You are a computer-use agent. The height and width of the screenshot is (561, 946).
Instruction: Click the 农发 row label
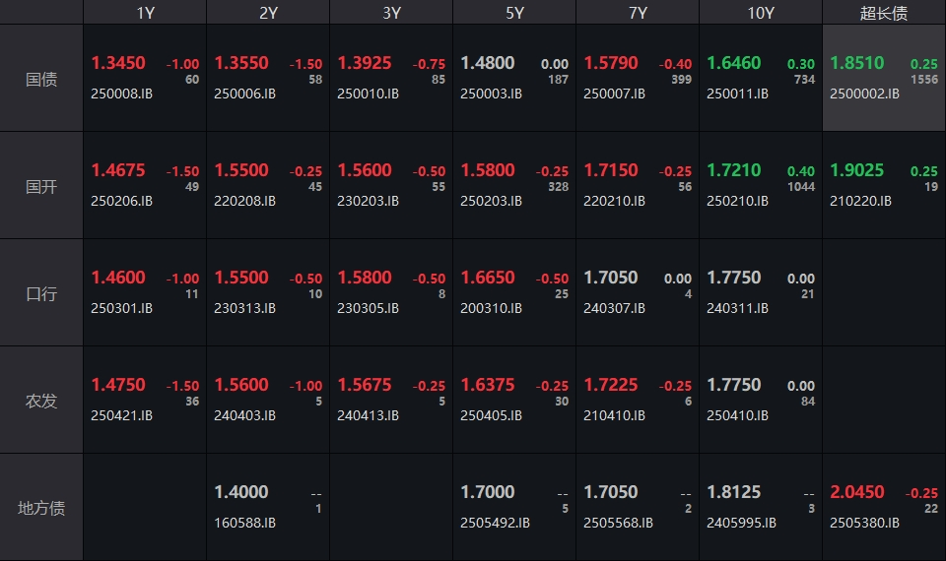pyautogui.click(x=41, y=401)
